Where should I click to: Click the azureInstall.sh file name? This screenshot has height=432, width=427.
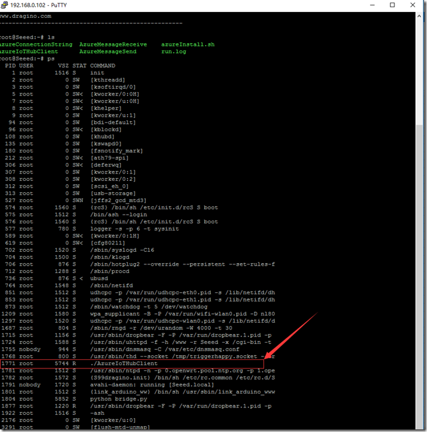(x=188, y=44)
